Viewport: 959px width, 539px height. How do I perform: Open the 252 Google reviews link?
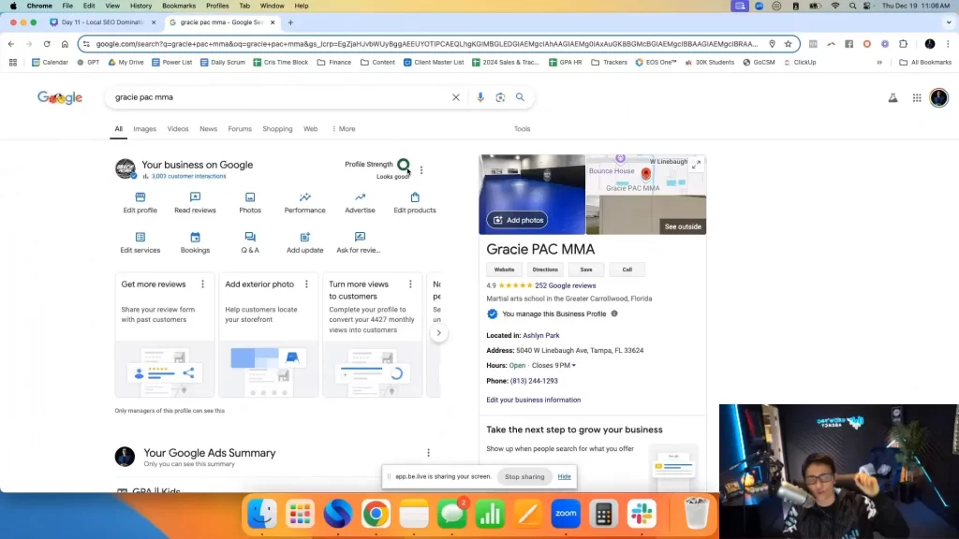point(565,285)
